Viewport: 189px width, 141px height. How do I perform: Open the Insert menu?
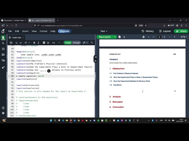25,31
